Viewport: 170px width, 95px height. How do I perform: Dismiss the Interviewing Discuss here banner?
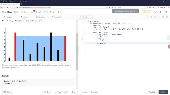tap(137, 11)
